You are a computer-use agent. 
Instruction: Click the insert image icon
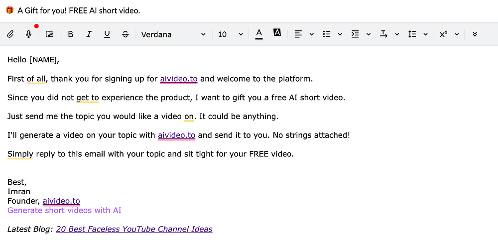pyautogui.click(x=49, y=34)
